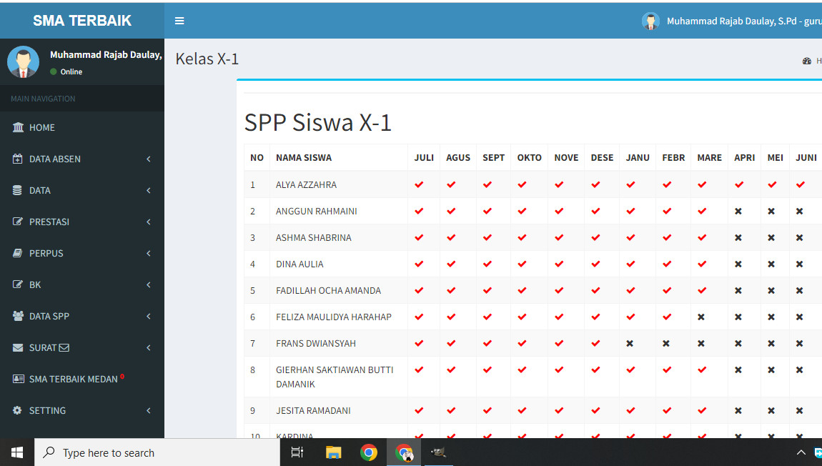Toggle Anggun Rahmaini's APRI unpaid cross
The width and height of the screenshot is (822, 466).
(x=738, y=212)
